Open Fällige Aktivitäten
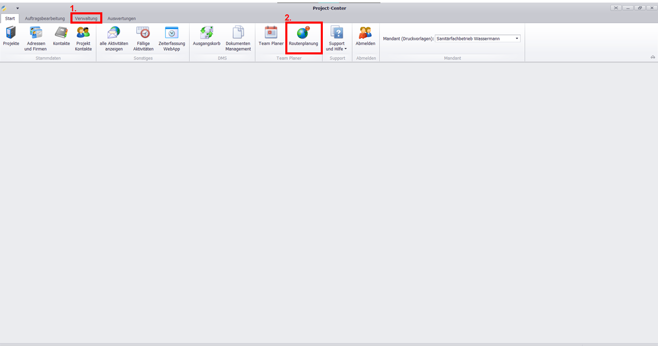This screenshot has width=658, height=346. pos(143,37)
